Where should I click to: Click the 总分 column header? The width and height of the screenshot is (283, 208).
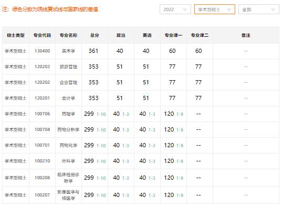[x=95, y=35]
